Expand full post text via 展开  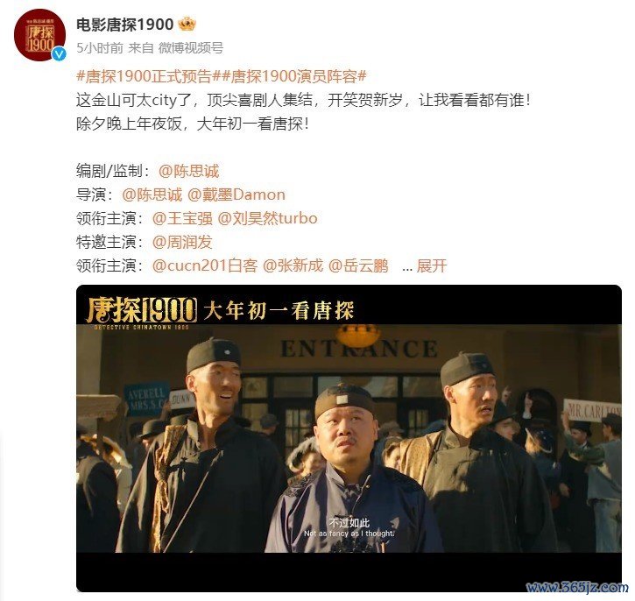432,266
